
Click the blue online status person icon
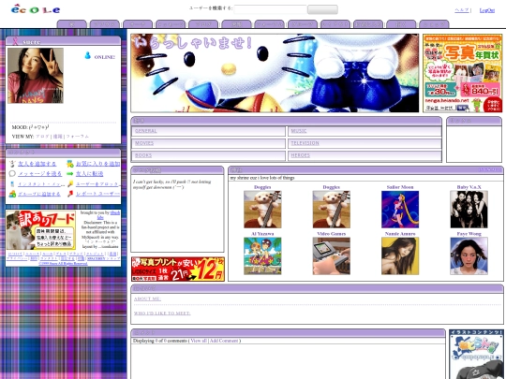87,55
